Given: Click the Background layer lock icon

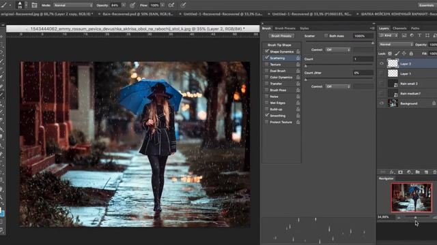Looking at the screenshot, I should [434, 103].
